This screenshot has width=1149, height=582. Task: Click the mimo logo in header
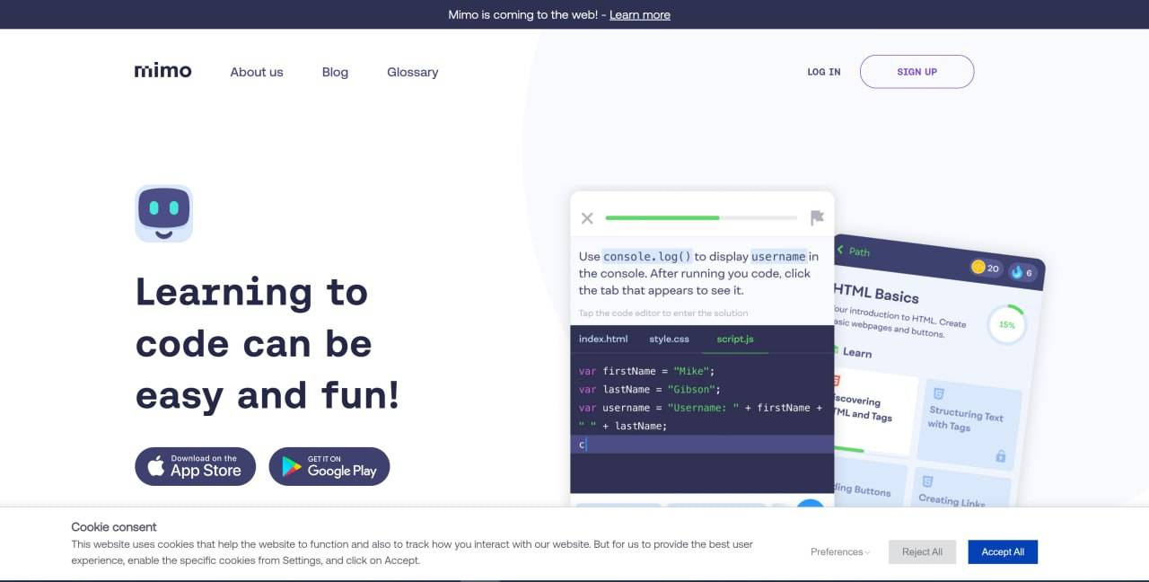162,71
